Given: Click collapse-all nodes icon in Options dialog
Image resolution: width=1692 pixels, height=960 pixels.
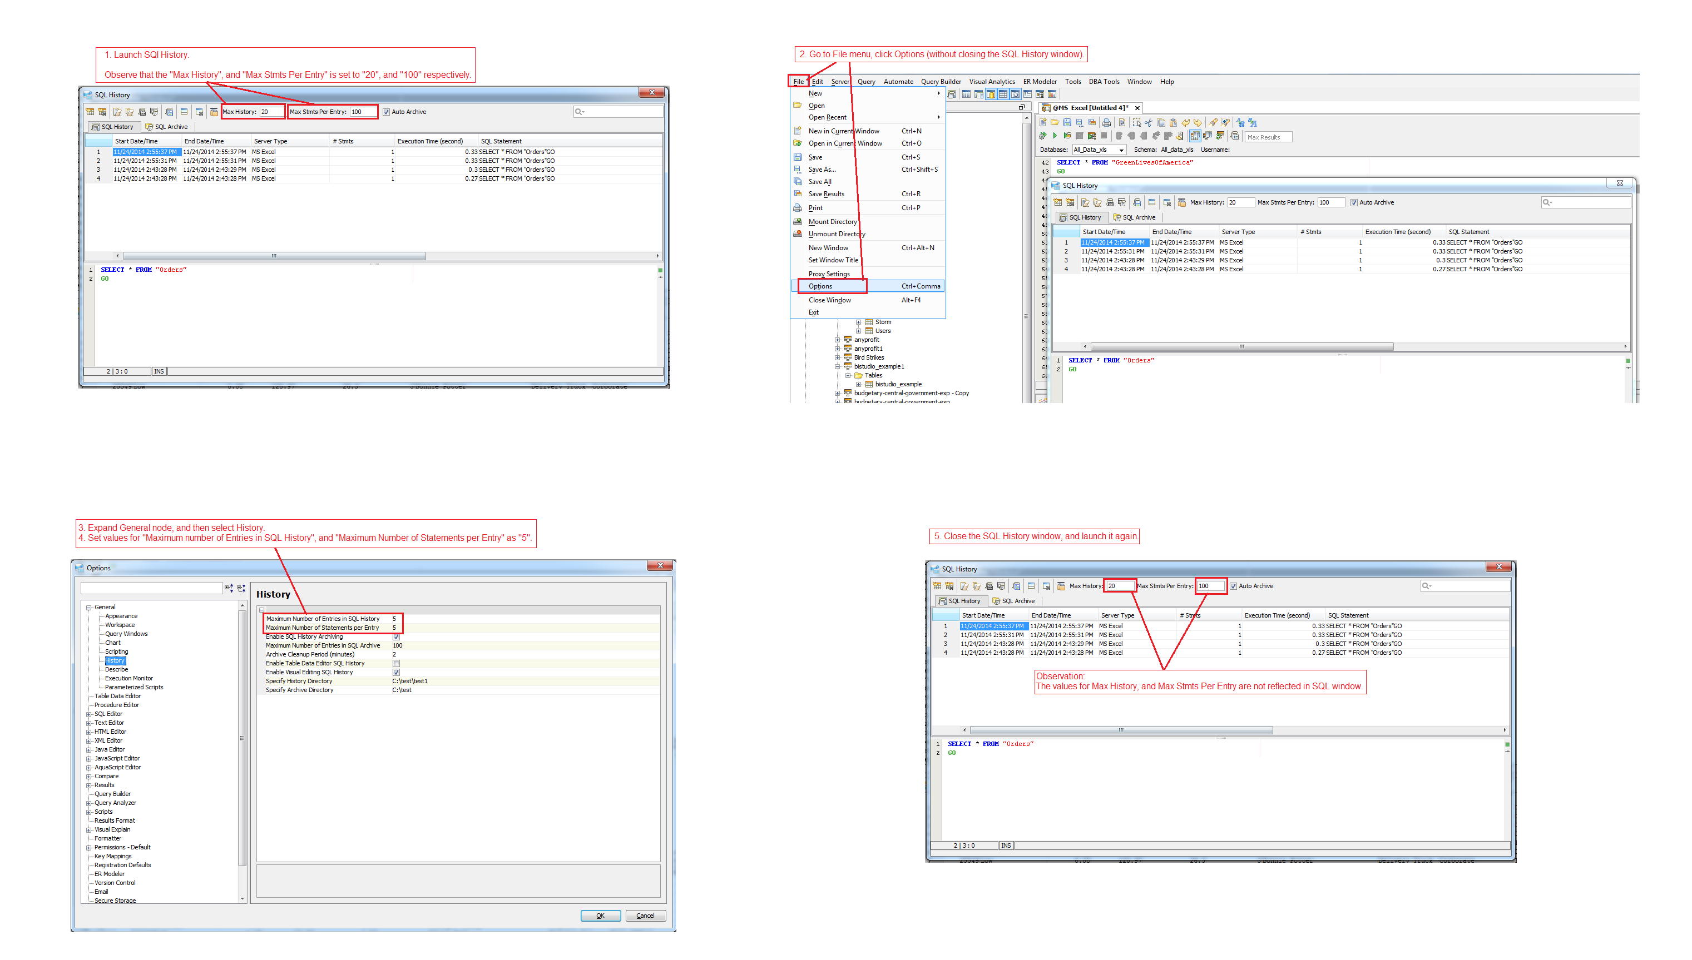Looking at the screenshot, I should coord(241,588).
